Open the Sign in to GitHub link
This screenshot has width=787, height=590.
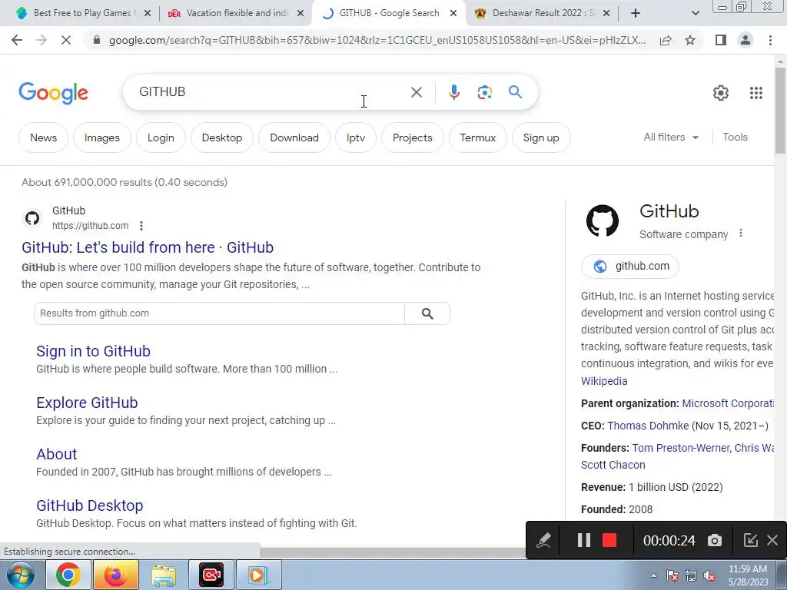point(93,351)
